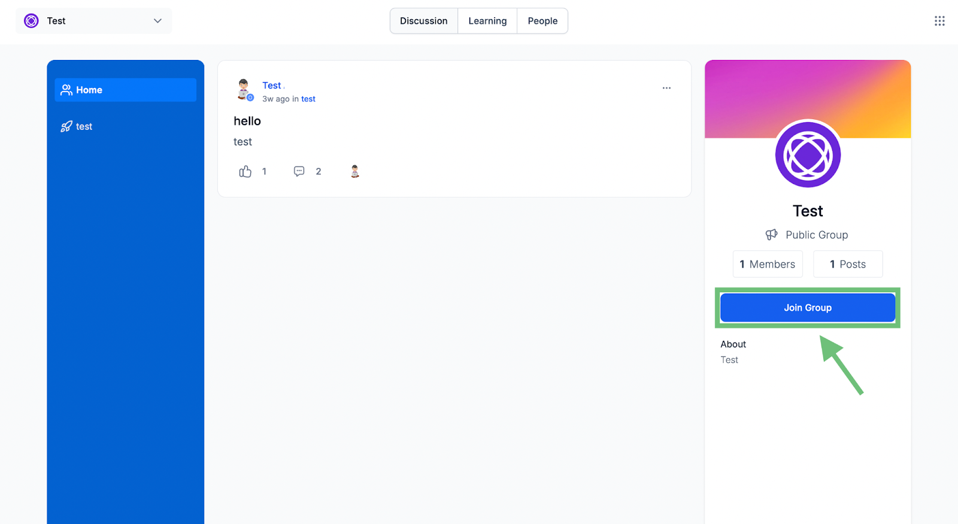Click the commenter avatar beside comment count

[355, 171]
